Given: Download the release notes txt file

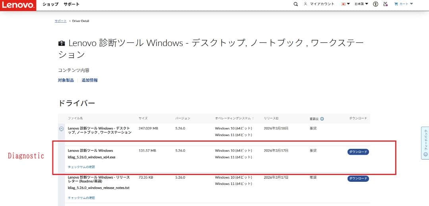Looking at the screenshot, I should point(358,179).
